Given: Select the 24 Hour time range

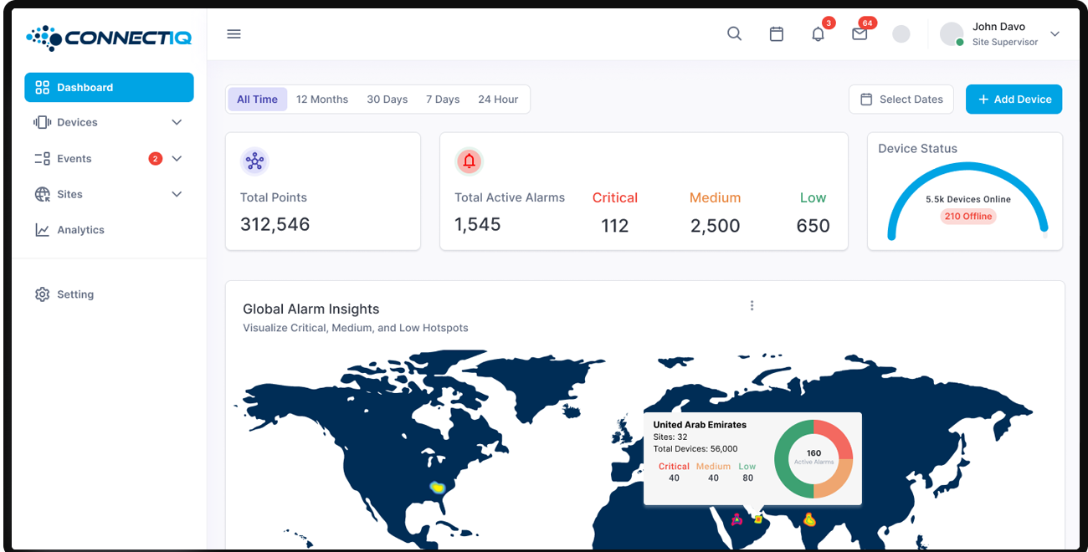Looking at the screenshot, I should pyautogui.click(x=498, y=100).
